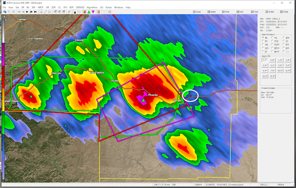Select the SW product radio button
Viewport: 296px width, 188px height.
[263, 44]
